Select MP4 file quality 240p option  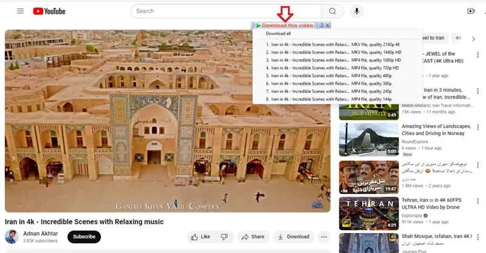click(x=329, y=92)
